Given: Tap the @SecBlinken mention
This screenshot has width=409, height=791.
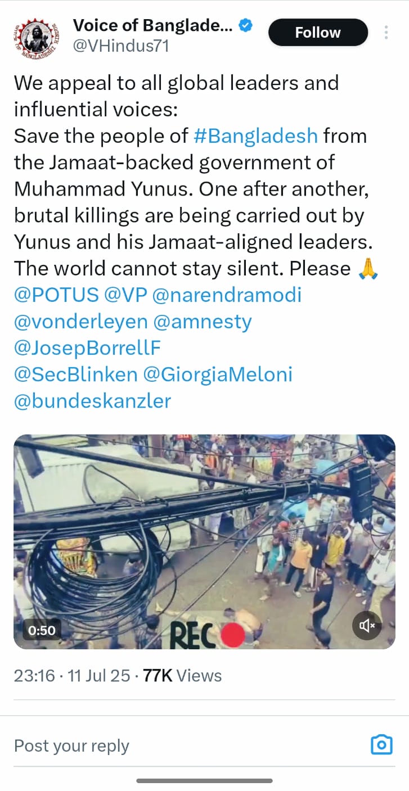Looking at the screenshot, I should [x=75, y=374].
